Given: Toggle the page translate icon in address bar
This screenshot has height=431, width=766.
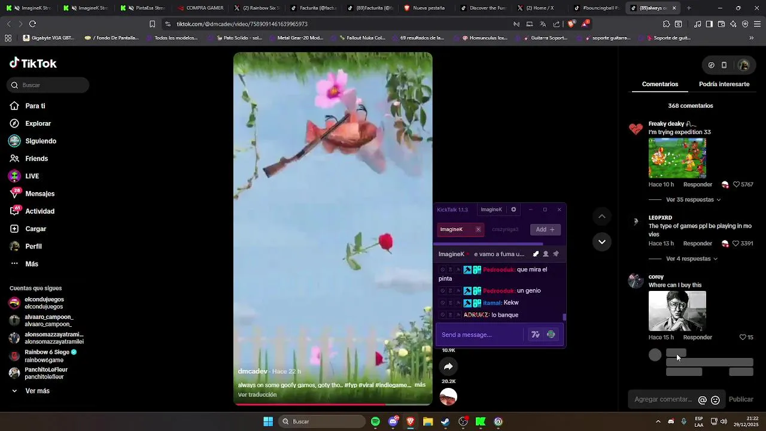Looking at the screenshot, I should pyautogui.click(x=543, y=24).
